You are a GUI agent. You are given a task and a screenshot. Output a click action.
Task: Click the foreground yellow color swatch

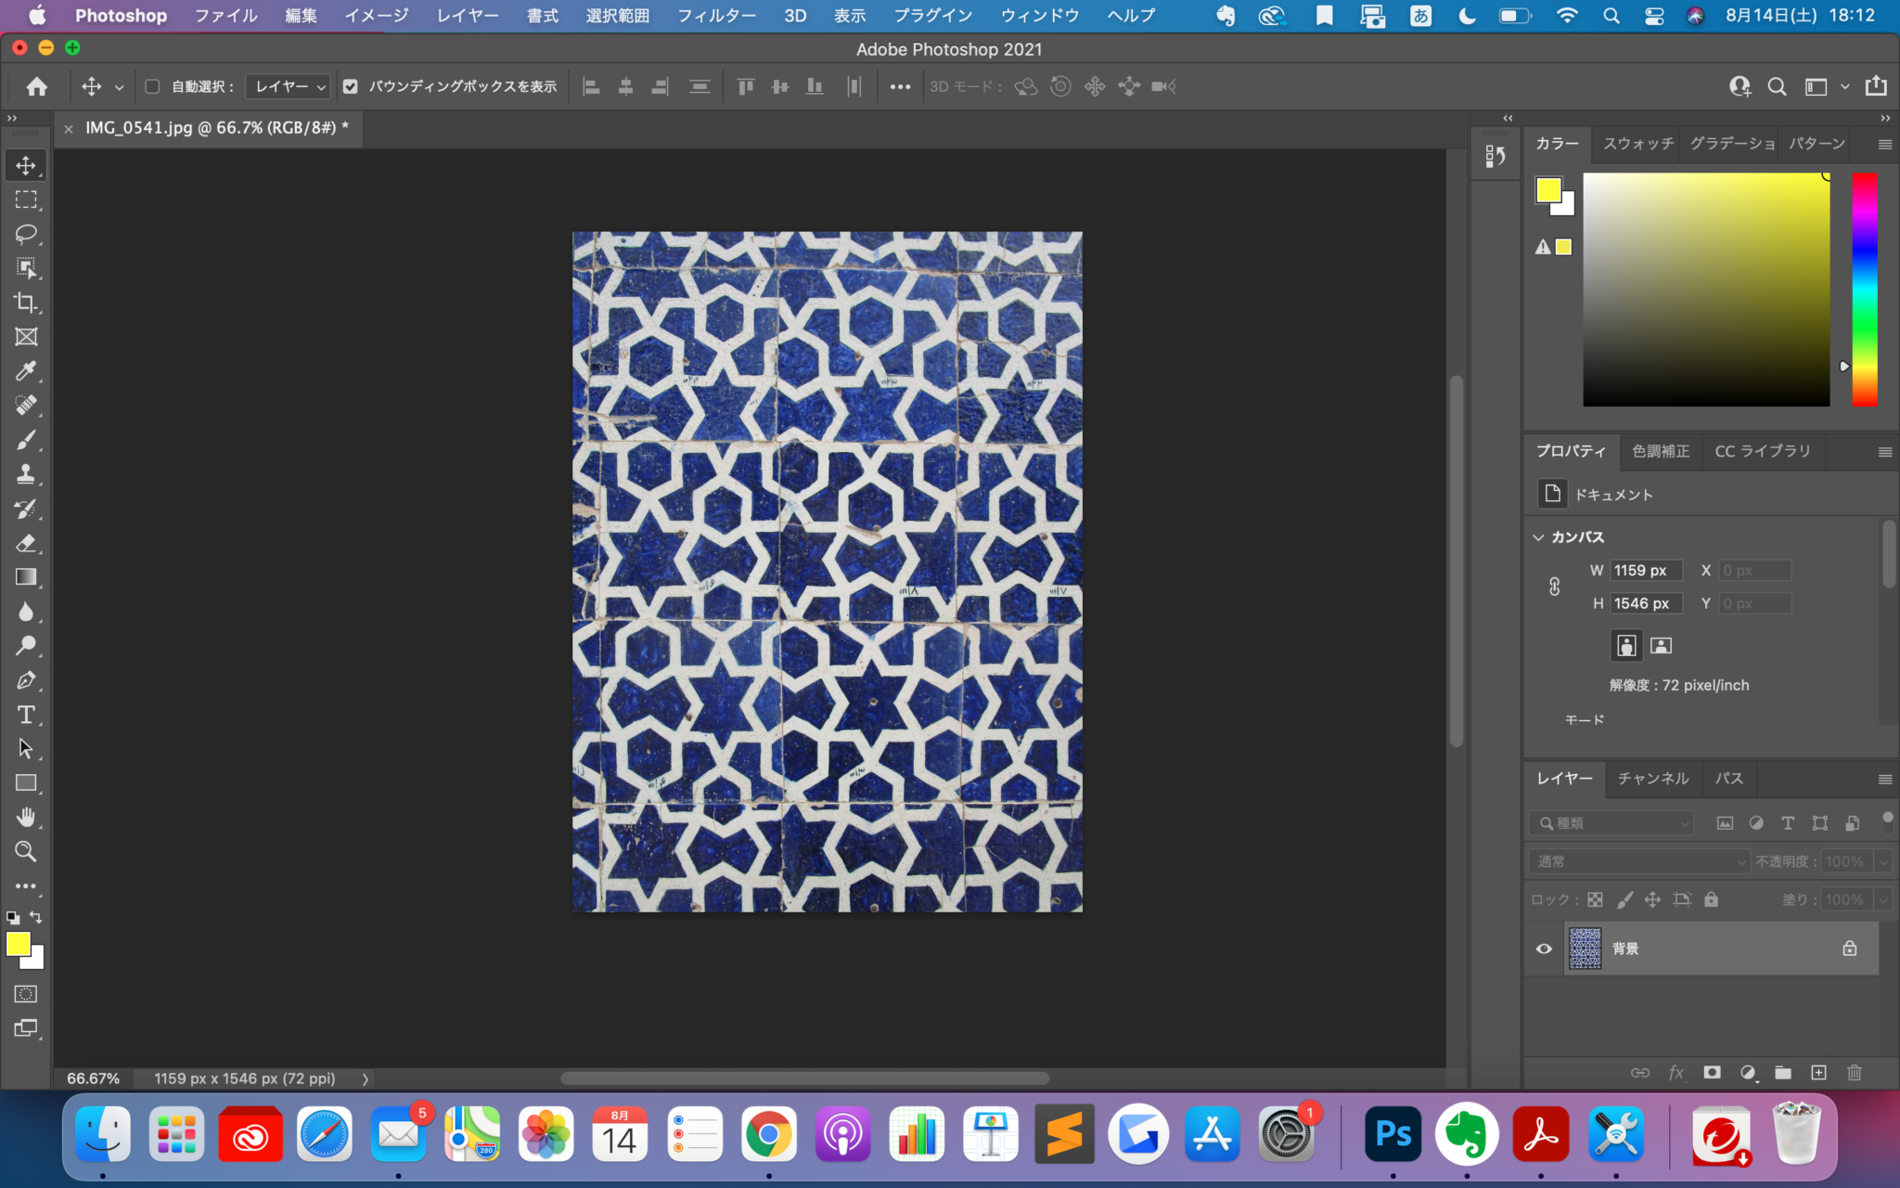18,944
